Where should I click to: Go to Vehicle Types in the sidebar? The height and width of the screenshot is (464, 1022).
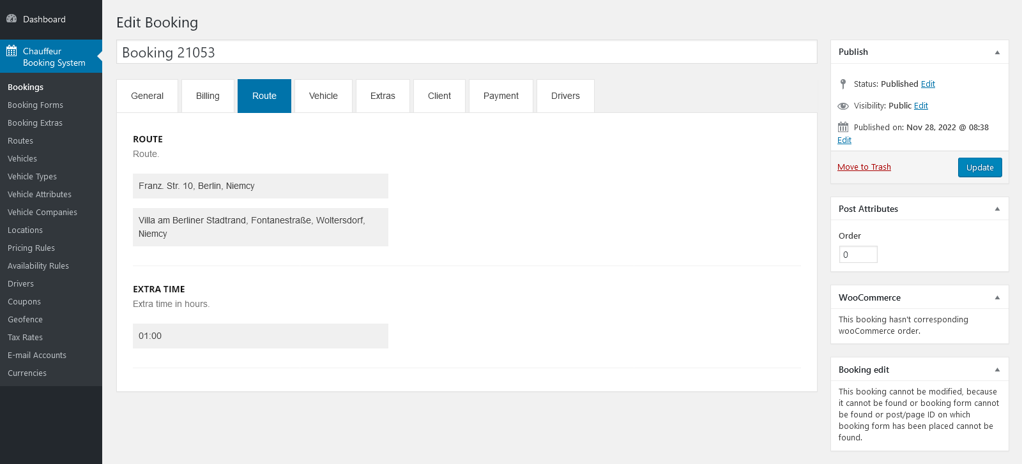[32, 177]
